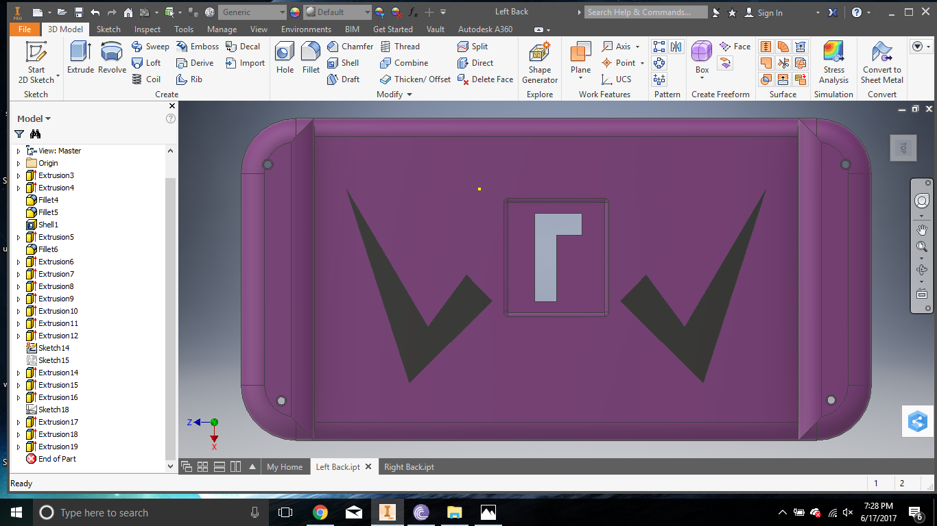Expand the Origin folder
The height and width of the screenshot is (526, 937).
[x=19, y=163]
